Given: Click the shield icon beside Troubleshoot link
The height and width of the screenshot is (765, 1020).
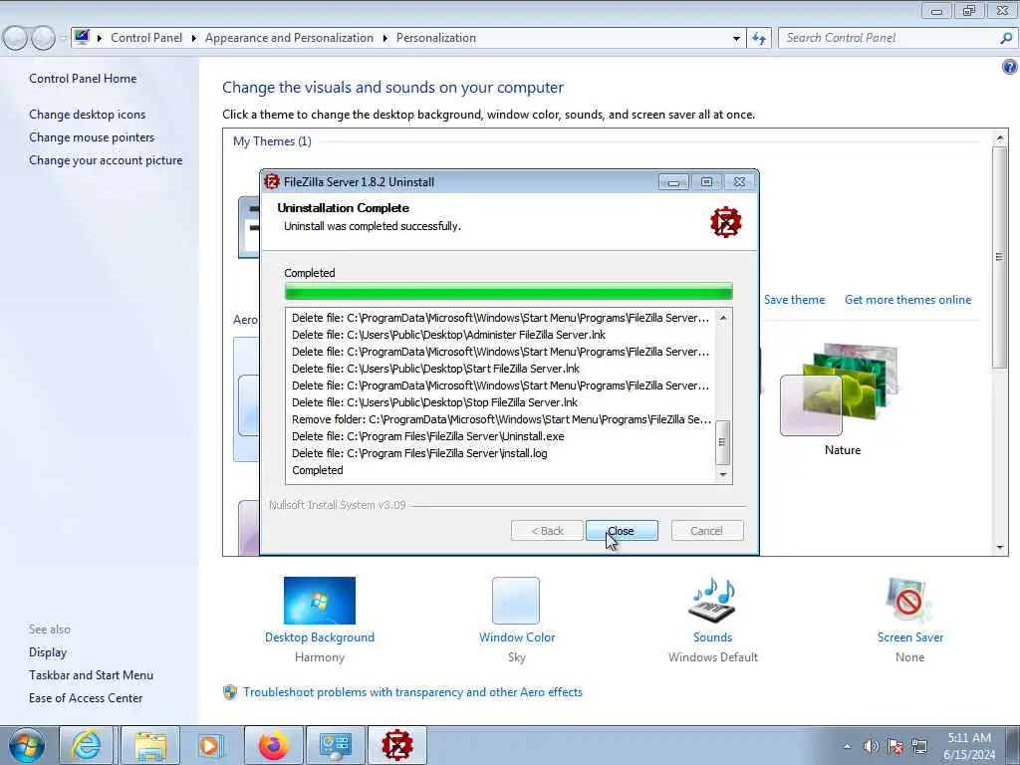Looking at the screenshot, I should 230,692.
